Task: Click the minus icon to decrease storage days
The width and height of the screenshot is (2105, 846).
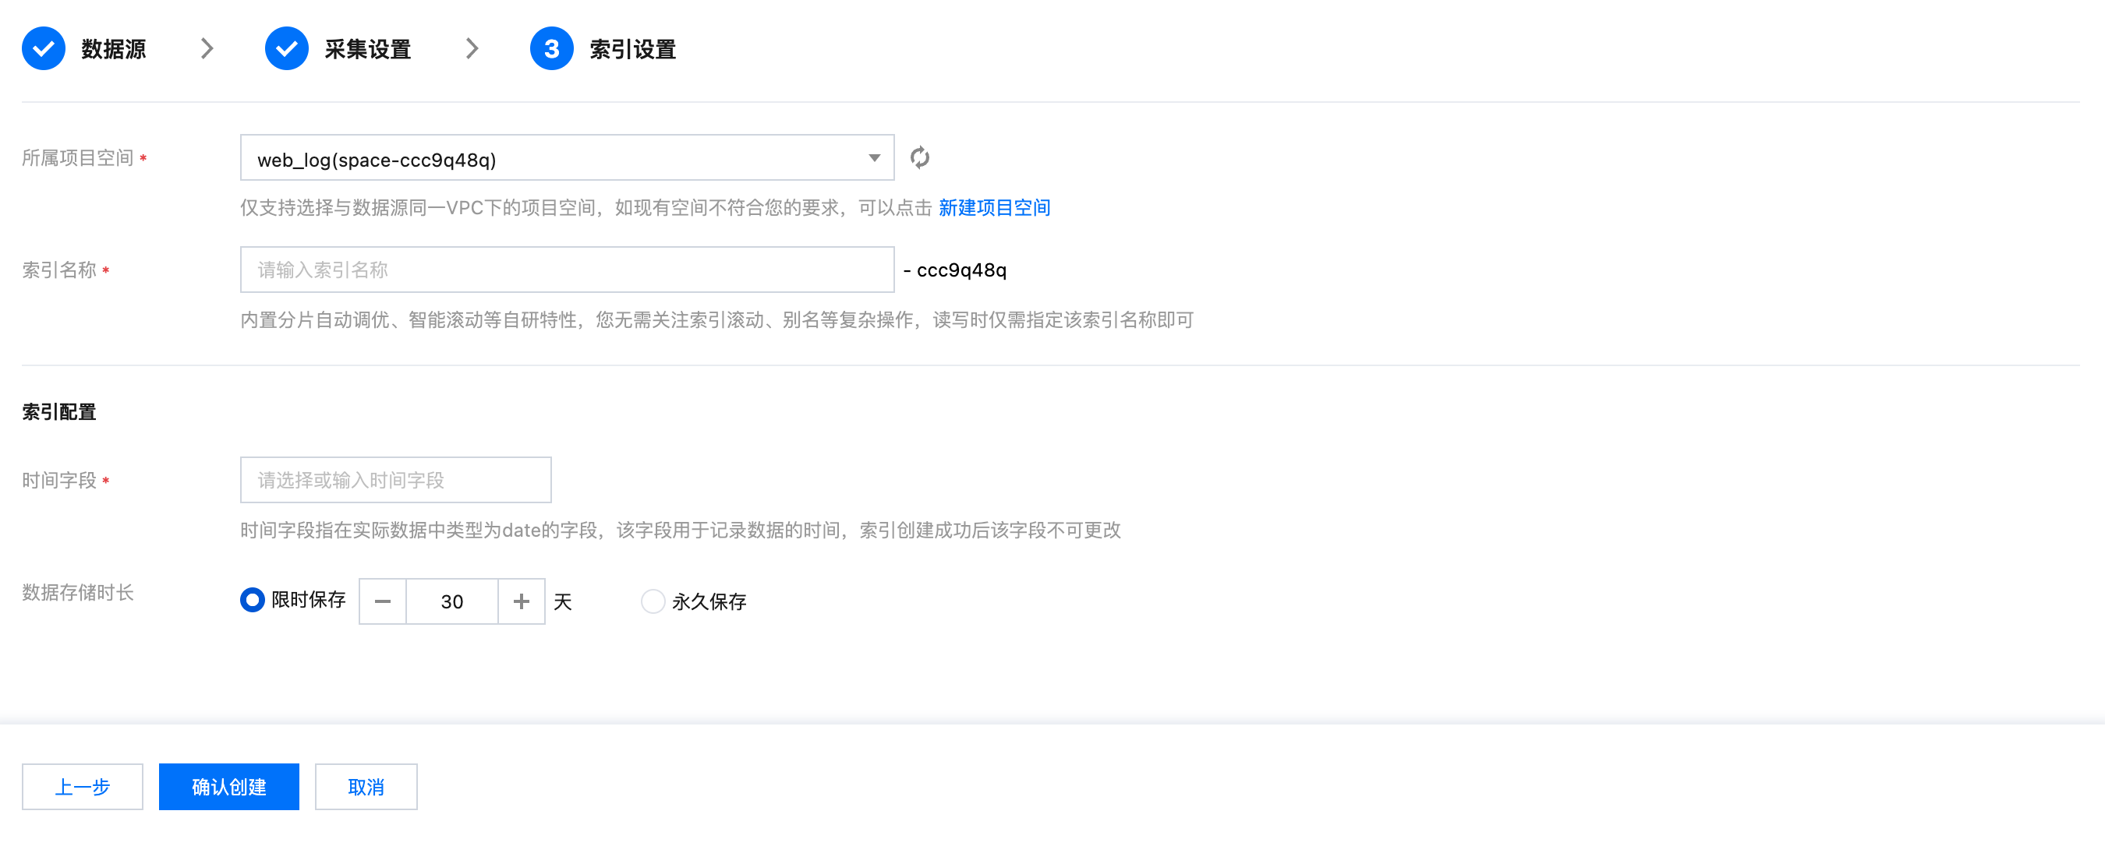Action: tap(383, 602)
